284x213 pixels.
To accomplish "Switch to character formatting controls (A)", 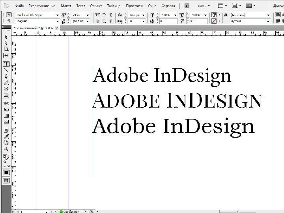I will [9, 15].
